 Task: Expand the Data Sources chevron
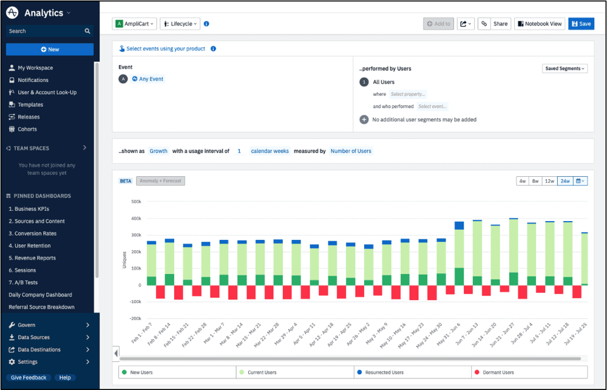88,337
